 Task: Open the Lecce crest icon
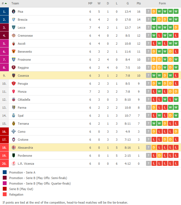[13, 28]
